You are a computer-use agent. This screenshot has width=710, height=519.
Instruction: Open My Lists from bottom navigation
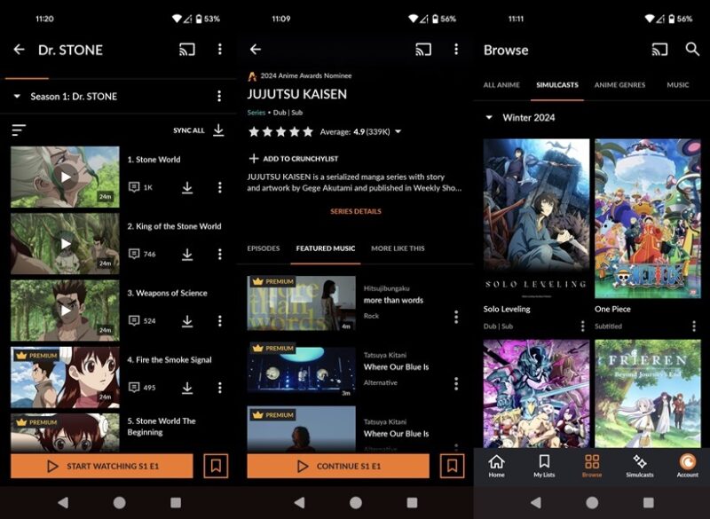click(542, 466)
